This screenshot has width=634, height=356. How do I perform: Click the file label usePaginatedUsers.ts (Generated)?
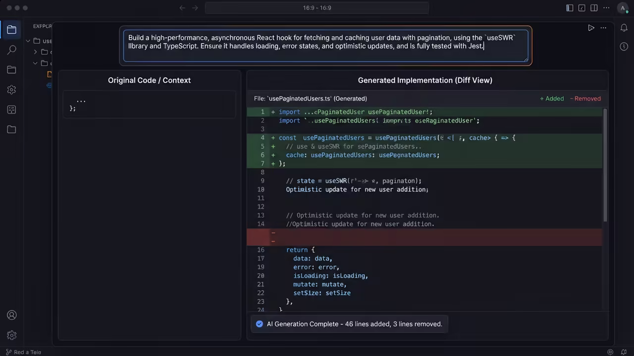tap(311, 98)
